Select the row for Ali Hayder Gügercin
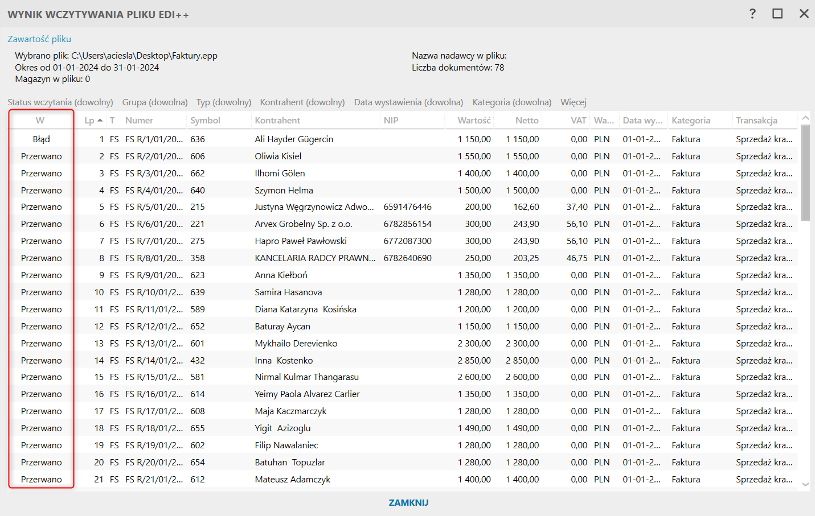Viewport: 815px width, 516px height. (294, 139)
